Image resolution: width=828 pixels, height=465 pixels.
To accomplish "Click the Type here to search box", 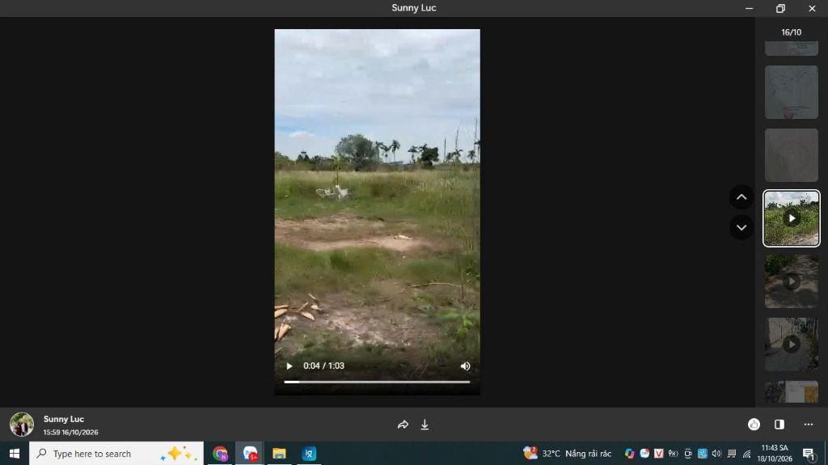I will pyautogui.click(x=116, y=454).
